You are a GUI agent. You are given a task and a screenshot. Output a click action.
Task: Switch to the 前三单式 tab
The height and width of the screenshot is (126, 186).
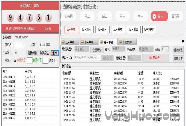point(108,42)
